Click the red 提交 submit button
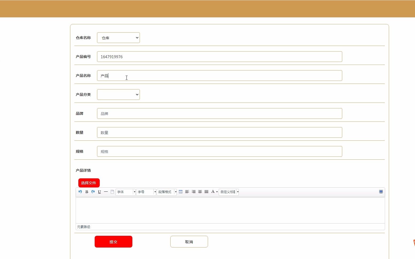Image resolution: width=415 pixels, height=259 pixels. coord(113,242)
